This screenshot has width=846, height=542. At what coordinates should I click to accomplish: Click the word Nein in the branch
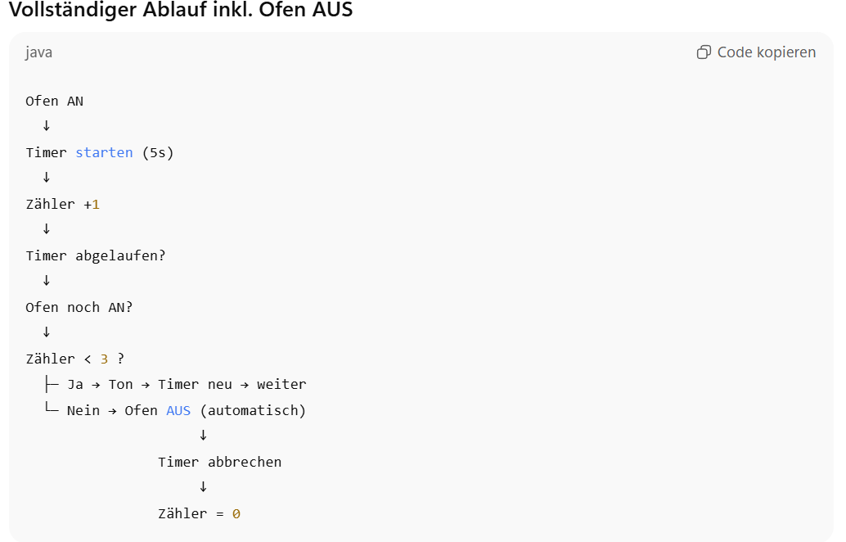(83, 411)
